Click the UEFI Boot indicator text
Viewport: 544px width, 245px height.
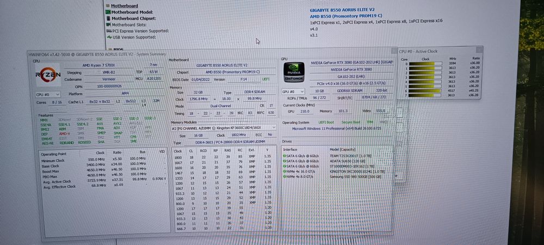pos(326,122)
